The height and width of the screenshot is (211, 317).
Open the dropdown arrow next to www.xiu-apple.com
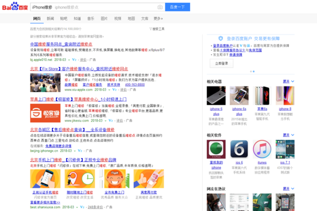(109, 90)
